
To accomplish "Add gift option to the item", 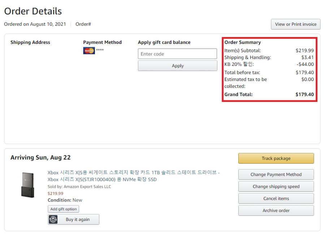I will (x=64, y=209).
